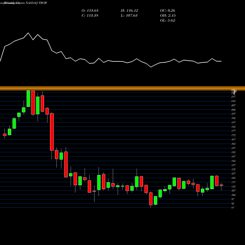This screenshot has width=245, height=245.
Task: Select the open value O: 113.68
Action: point(90,11)
